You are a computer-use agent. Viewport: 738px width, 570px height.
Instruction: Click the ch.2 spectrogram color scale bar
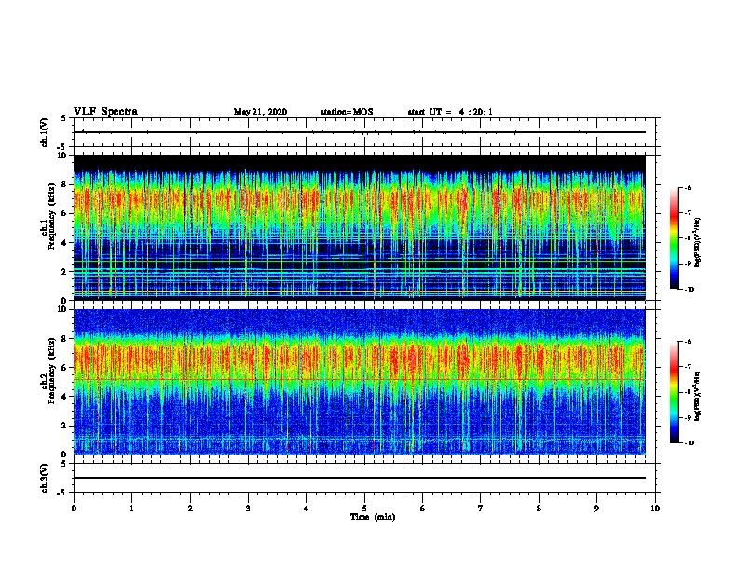pos(675,392)
